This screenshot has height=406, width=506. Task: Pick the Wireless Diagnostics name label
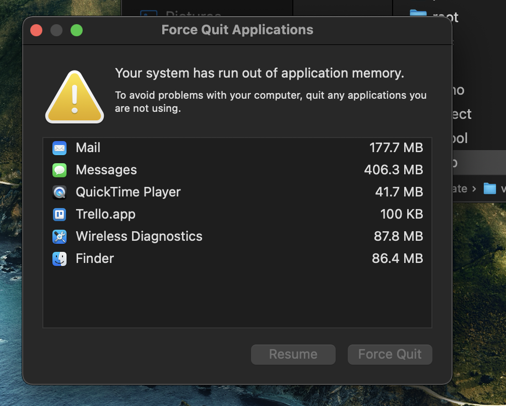tap(139, 237)
